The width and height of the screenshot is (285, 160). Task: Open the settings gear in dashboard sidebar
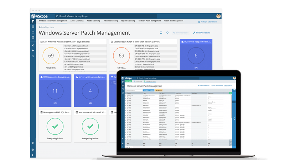click(33, 143)
